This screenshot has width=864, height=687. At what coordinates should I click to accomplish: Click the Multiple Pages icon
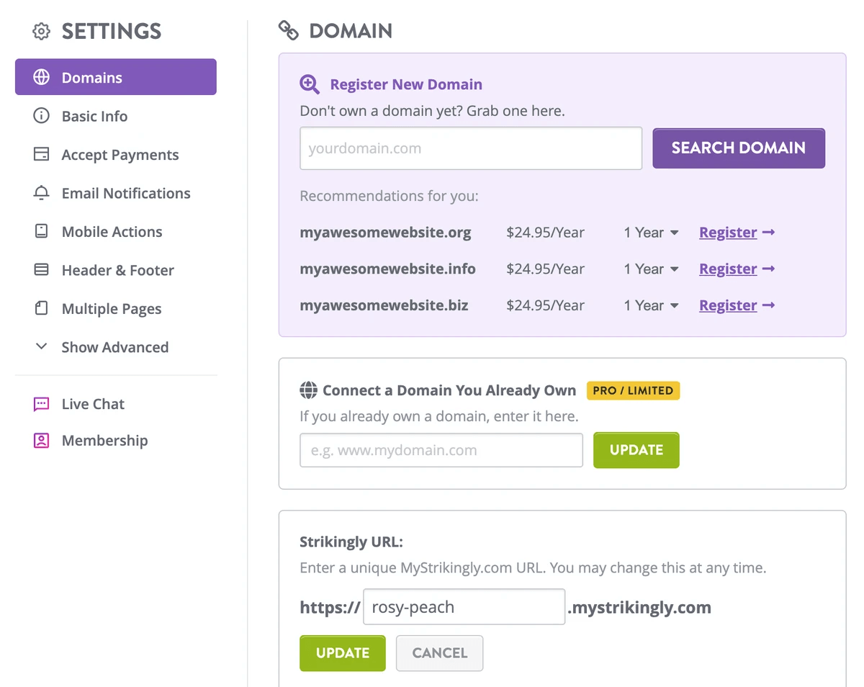coord(41,308)
